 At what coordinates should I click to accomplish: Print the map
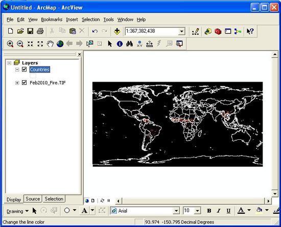40,31
